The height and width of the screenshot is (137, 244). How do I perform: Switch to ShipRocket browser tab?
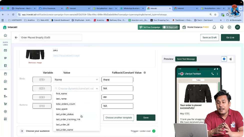tap(23, 8)
